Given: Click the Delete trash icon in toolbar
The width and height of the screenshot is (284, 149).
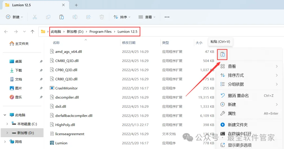Looking at the screenshot, I should (102, 17).
